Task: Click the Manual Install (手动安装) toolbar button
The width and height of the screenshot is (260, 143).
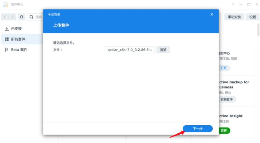Action: pos(234,17)
